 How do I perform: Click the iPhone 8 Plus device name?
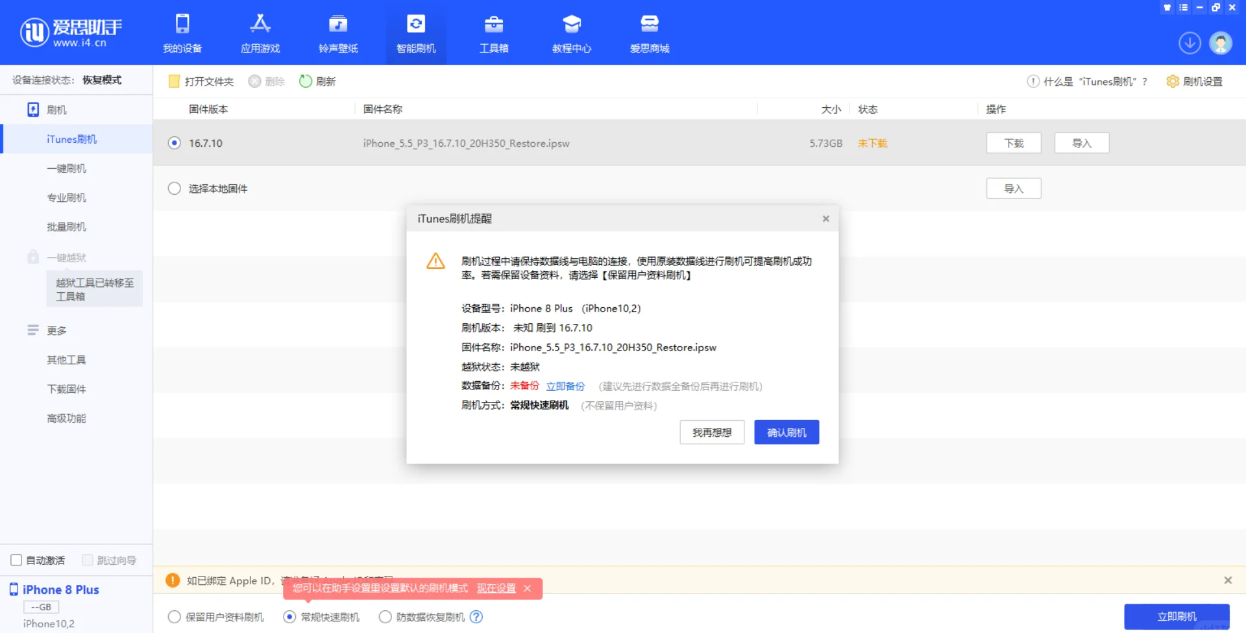[61, 590]
